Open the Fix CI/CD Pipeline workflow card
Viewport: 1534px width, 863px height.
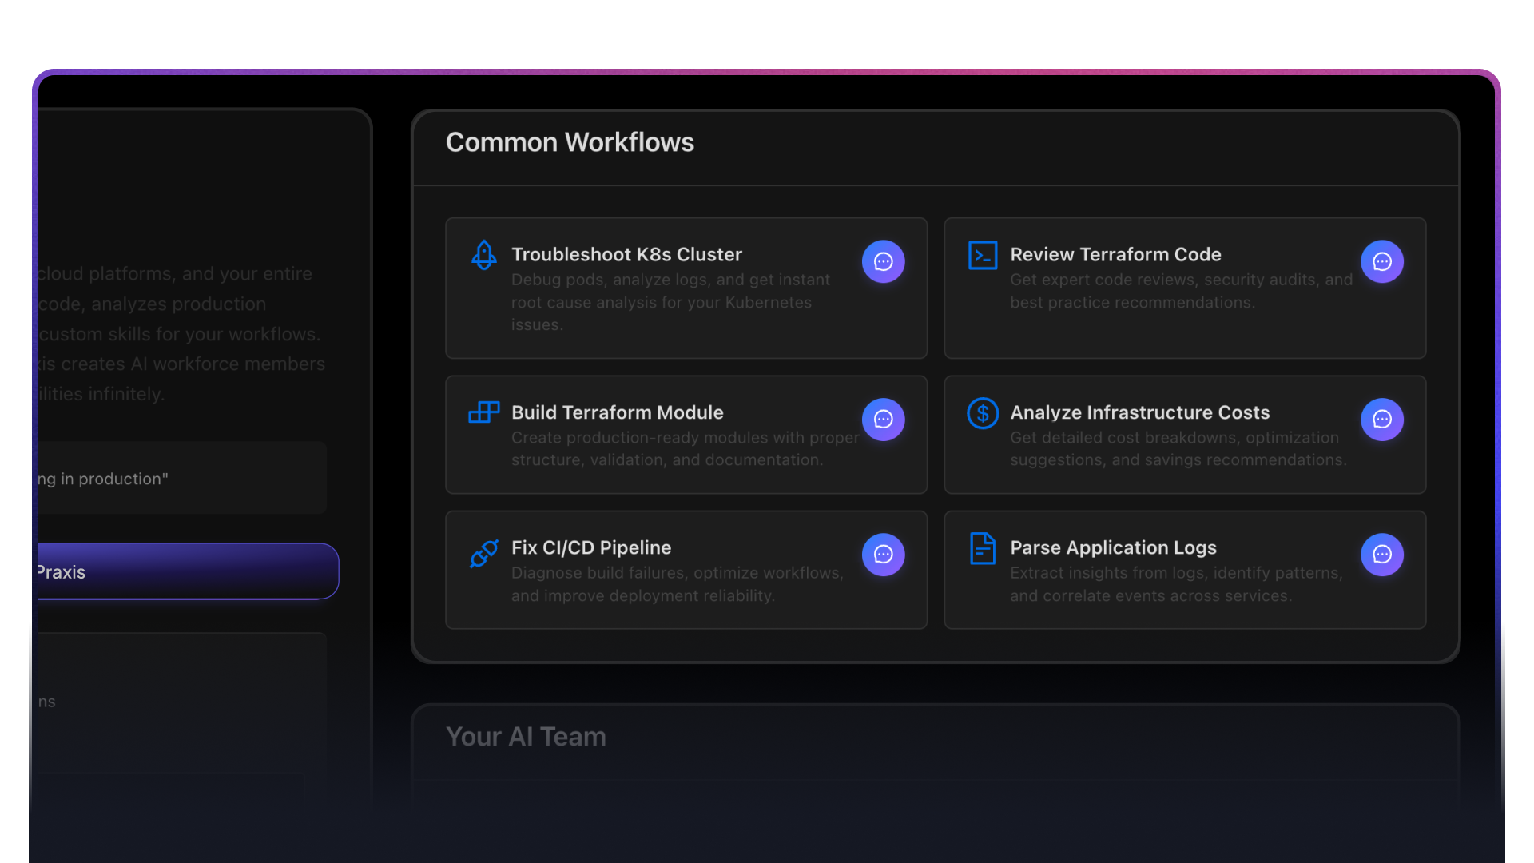[x=686, y=569]
